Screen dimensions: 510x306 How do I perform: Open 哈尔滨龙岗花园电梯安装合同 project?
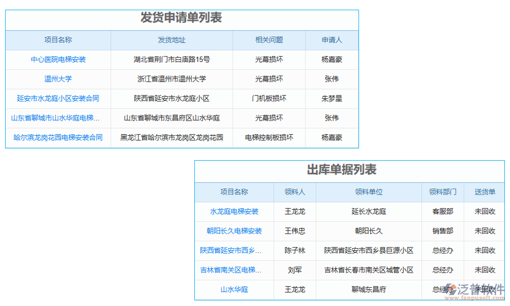tap(58, 137)
